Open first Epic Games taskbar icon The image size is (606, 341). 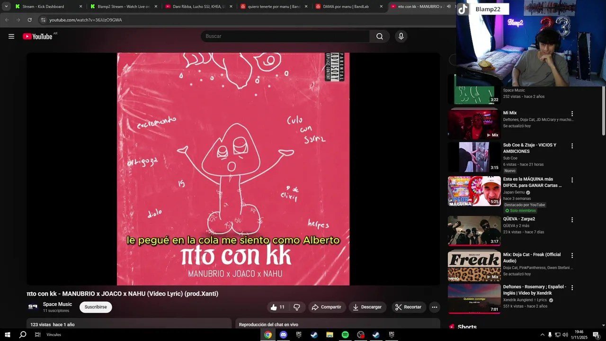click(299, 335)
